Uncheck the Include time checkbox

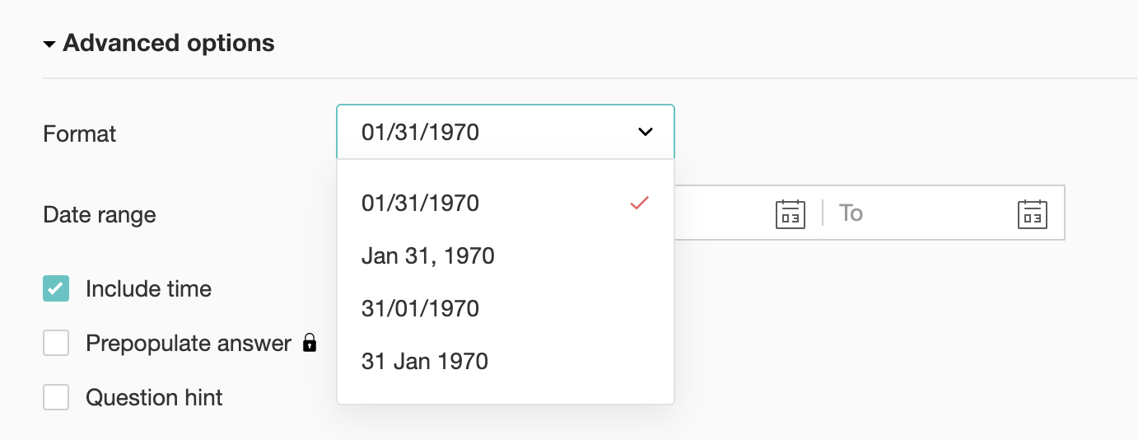click(56, 289)
